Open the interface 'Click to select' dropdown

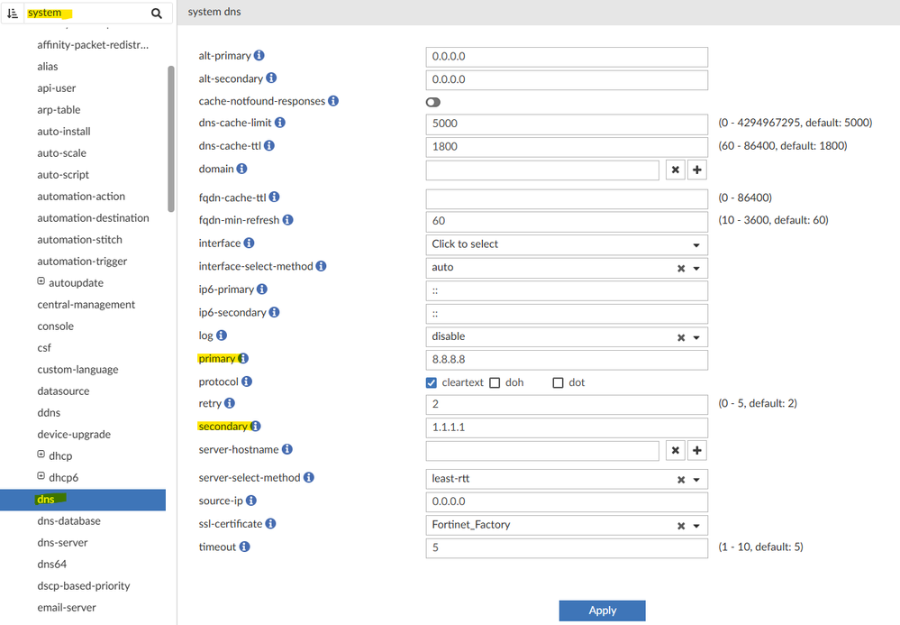(566, 244)
